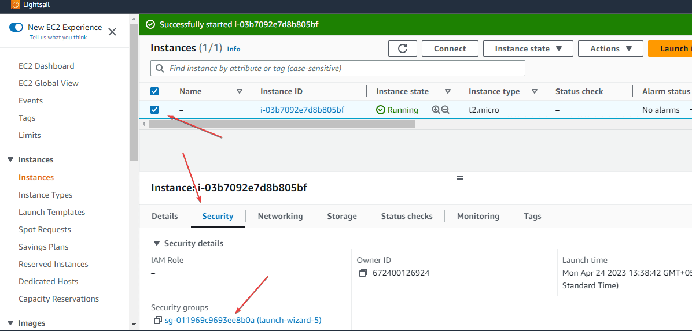This screenshot has height=331, width=692.
Task: Click the table's left scroll arrow
Action: tap(142, 124)
